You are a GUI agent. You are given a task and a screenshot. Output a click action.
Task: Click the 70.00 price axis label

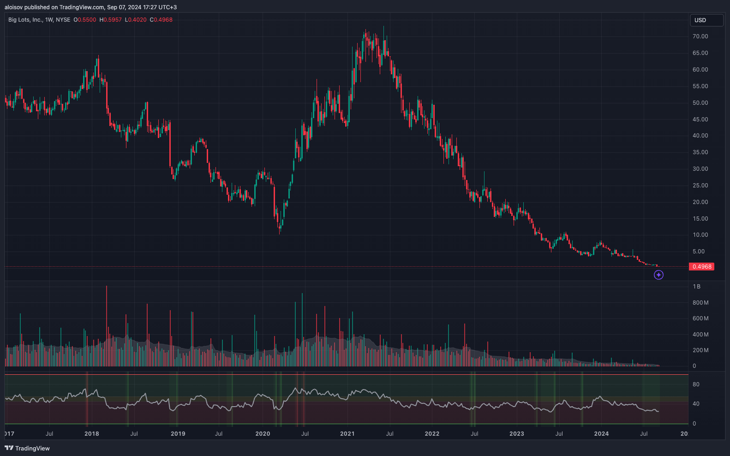pos(700,36)
